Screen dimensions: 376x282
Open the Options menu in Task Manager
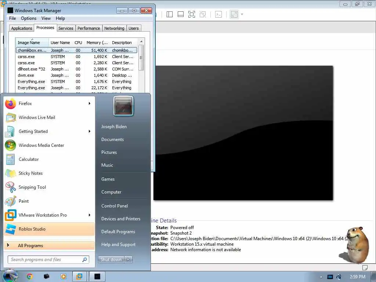tap(29, 18)
